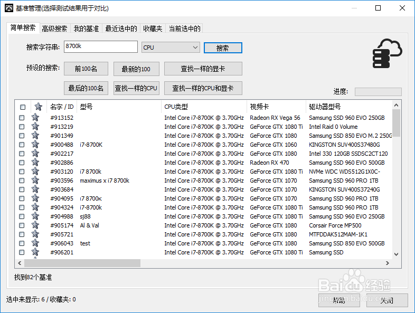Favorite the star for benchmark #913219
Viewport: 415px width, 313px height.
click(x=35, y=127)
